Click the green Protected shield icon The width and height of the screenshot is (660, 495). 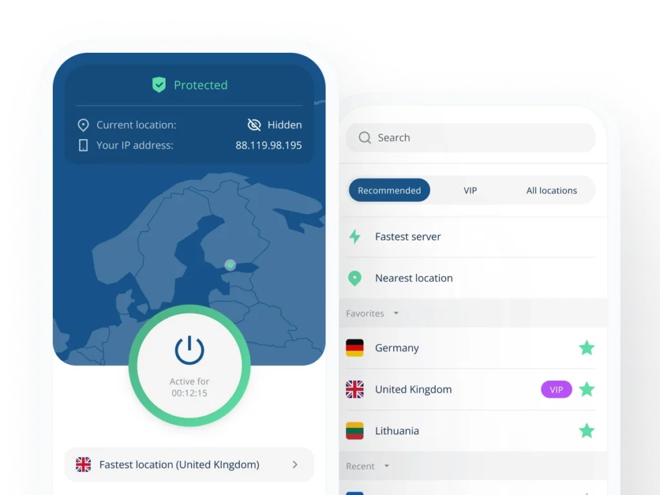click(x=159, y=84)
